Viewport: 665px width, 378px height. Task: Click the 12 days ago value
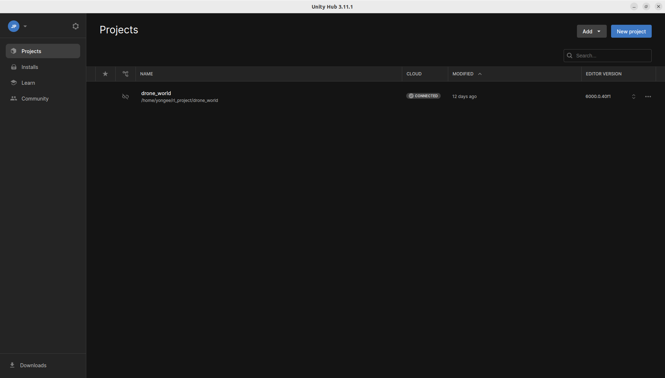pos(464,97)
